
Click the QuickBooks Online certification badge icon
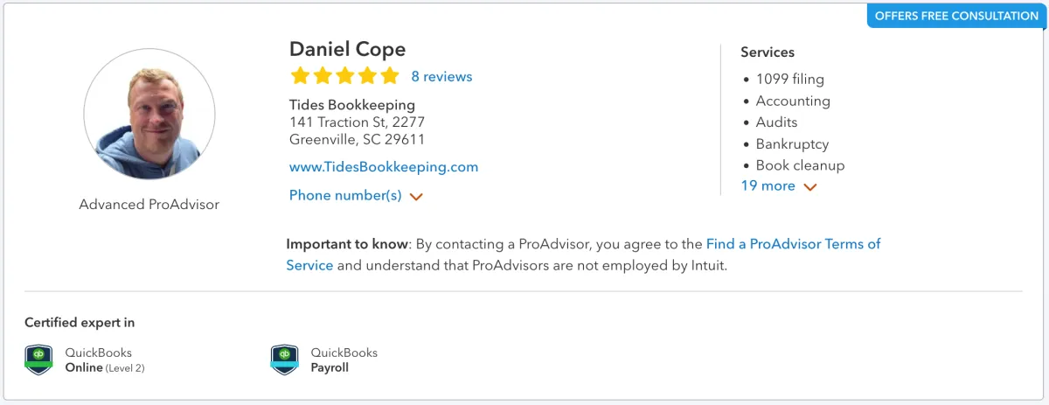[x=38, y=360]
